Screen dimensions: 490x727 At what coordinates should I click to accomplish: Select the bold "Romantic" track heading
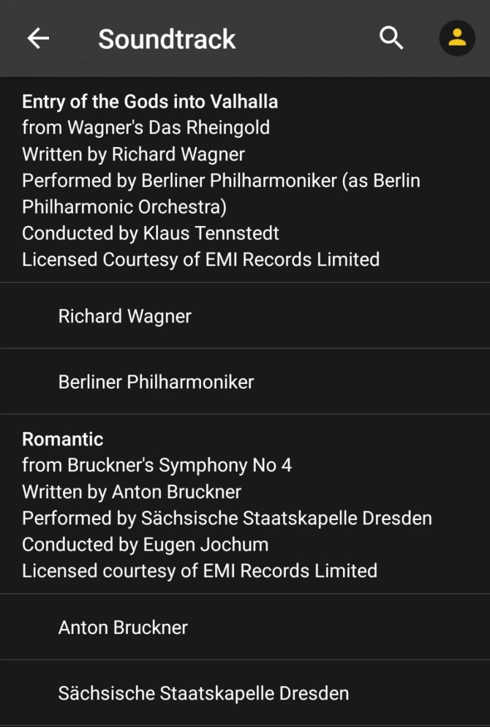click(x=62, y=439)
